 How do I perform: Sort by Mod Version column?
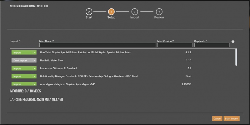click(x=166, y=41)
